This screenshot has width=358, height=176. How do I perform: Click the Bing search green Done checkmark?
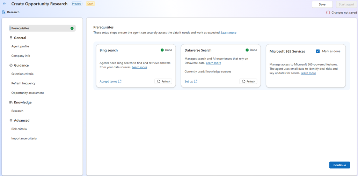[162, 50]
